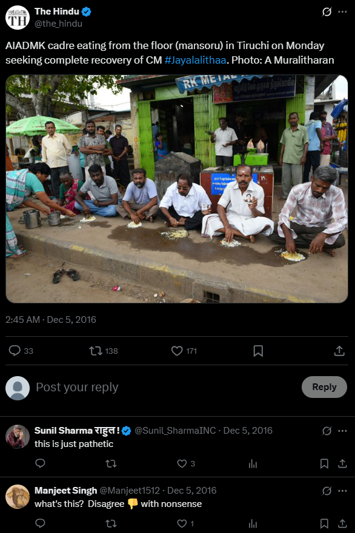355x533 pixels.
Task: View analytics for Sunil Sharma's reply
Action: (253, 464)
